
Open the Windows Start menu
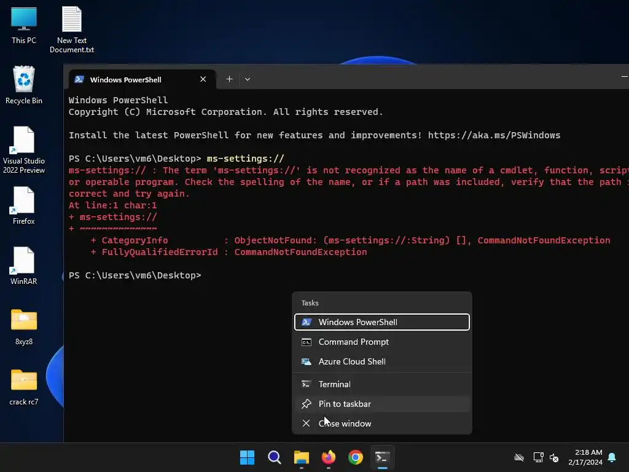click(247, 457)
